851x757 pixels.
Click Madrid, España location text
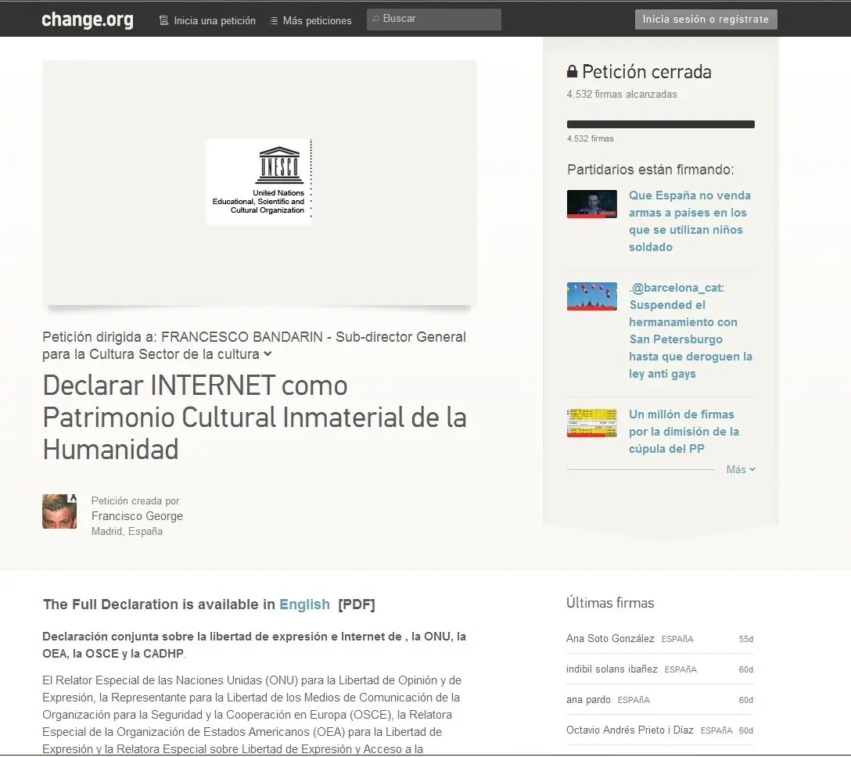click(x=127, y=531)
